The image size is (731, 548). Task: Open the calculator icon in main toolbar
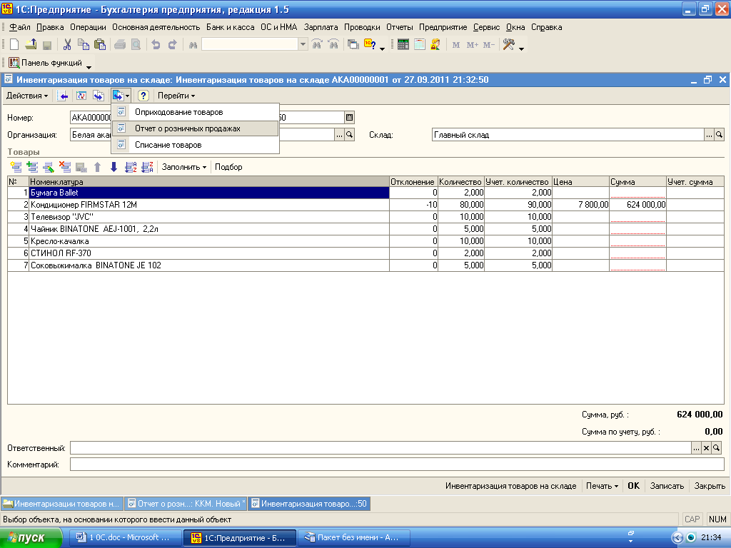(x=403, y=45)
